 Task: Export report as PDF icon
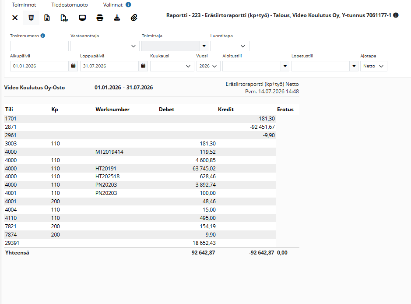point(64,18)
